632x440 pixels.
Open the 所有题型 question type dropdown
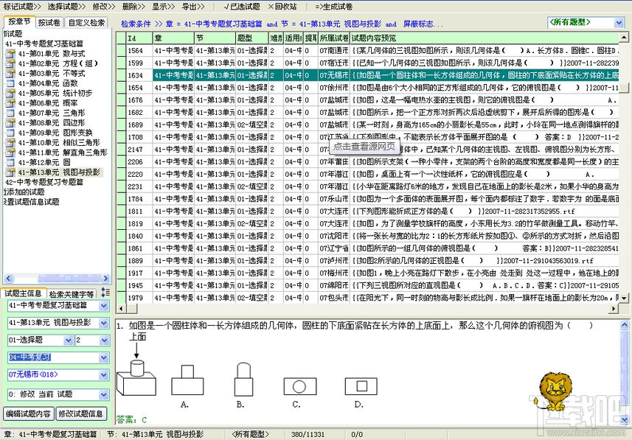(x=619, y=23)
